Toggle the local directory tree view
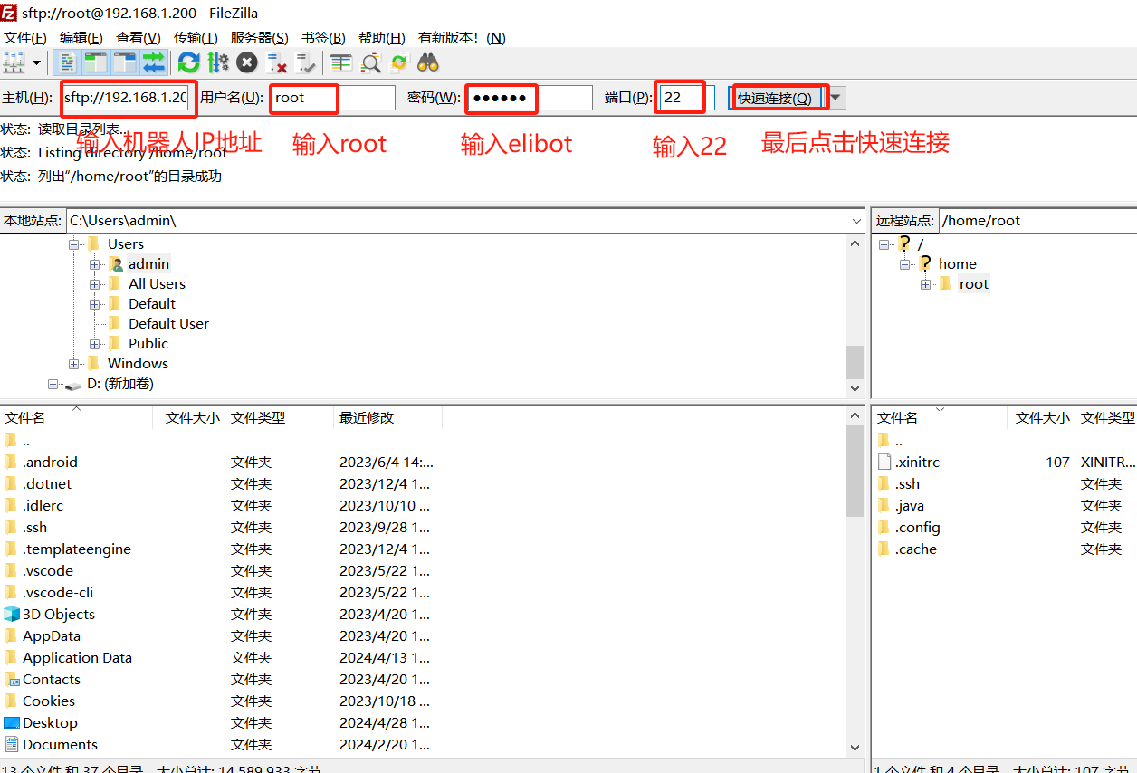Viewport: 1137px width, 773px height. click(x=95, y=62)
